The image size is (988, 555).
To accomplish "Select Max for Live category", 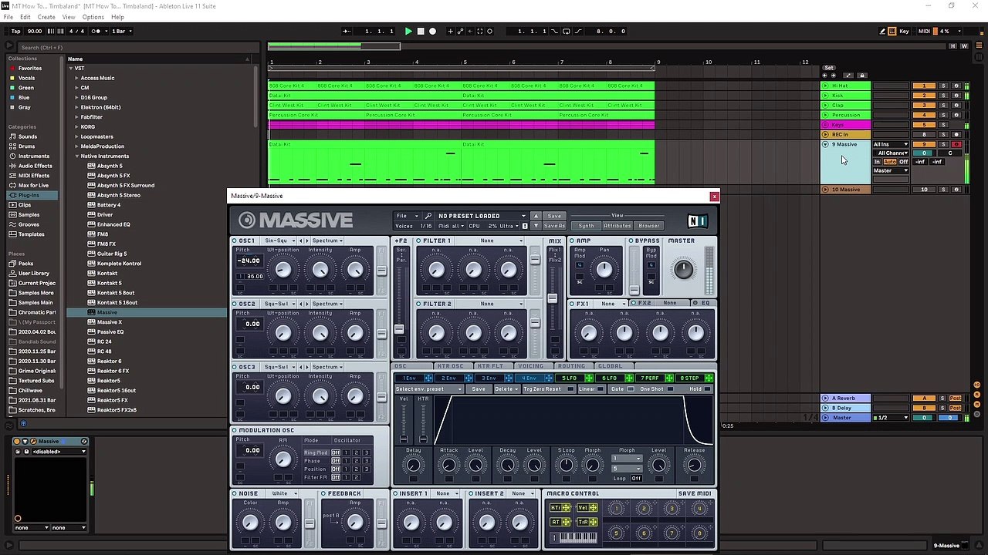I will pyautogui.click(x=33, y=186).
